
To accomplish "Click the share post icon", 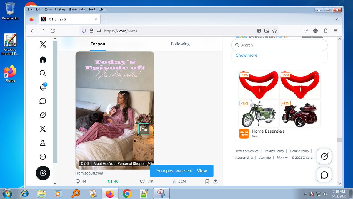I will click(215, 181).
